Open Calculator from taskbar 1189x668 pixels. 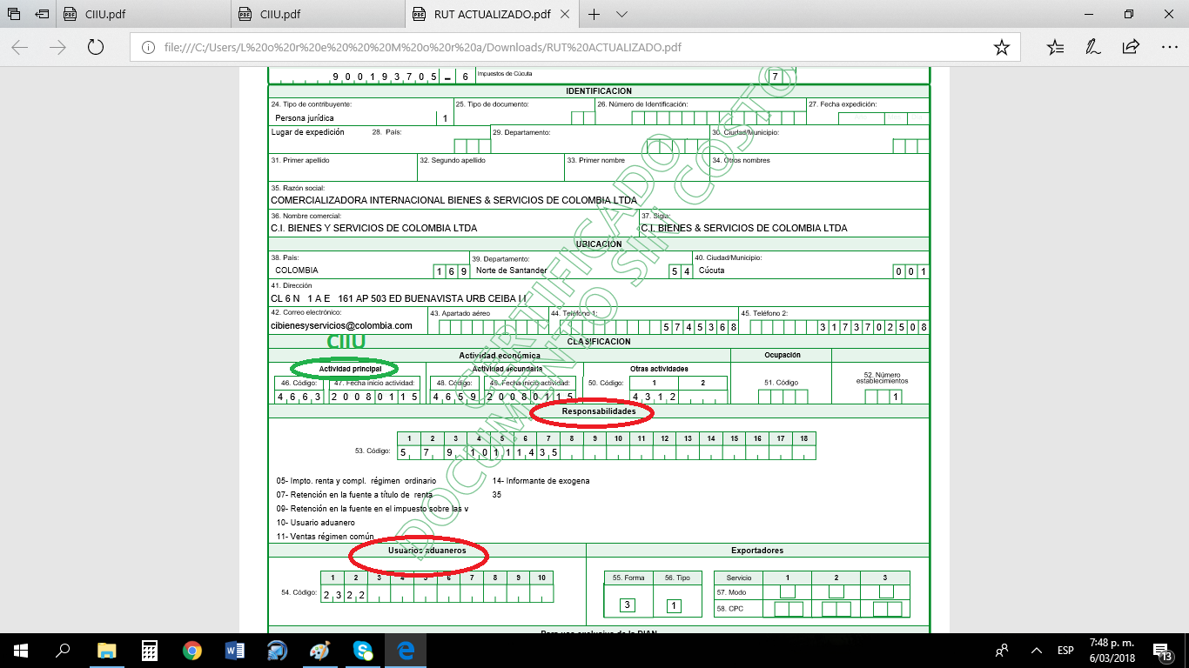pos(149,650)
